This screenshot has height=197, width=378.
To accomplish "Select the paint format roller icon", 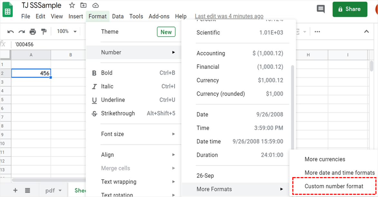I will tap(44, 31).
